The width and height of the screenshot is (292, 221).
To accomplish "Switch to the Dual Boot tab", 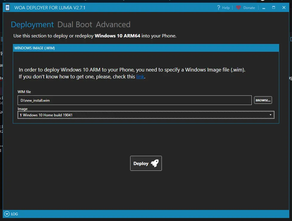I will (x=75, y=25).
